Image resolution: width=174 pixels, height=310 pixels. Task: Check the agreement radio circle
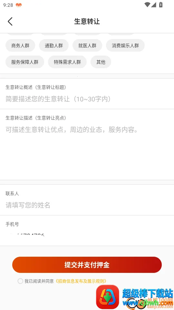pos(20,281)
